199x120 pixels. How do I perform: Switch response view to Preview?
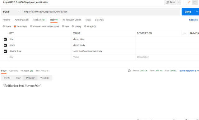[x=30, y=78]
